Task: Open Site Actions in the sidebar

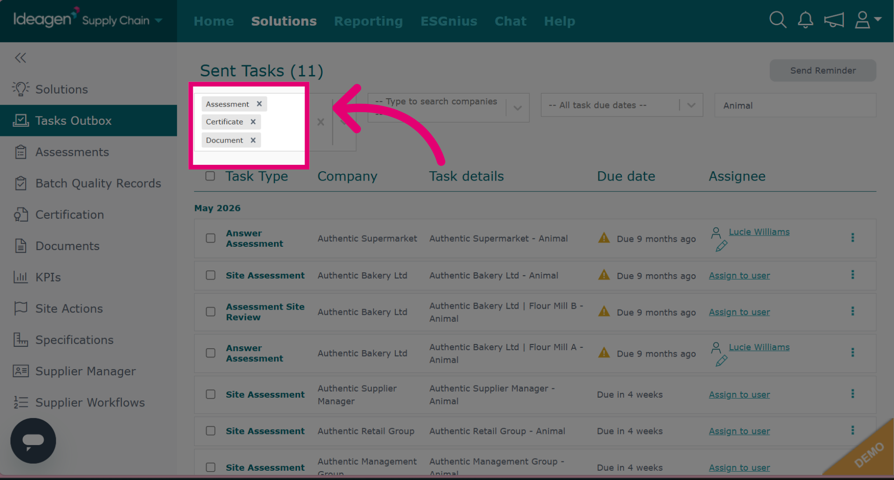Action: 88,309
